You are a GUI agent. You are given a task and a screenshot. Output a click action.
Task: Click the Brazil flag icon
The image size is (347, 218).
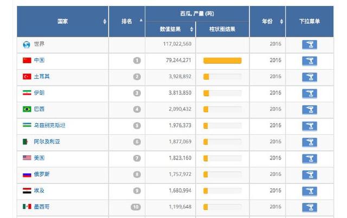click(x=27, y=109)
